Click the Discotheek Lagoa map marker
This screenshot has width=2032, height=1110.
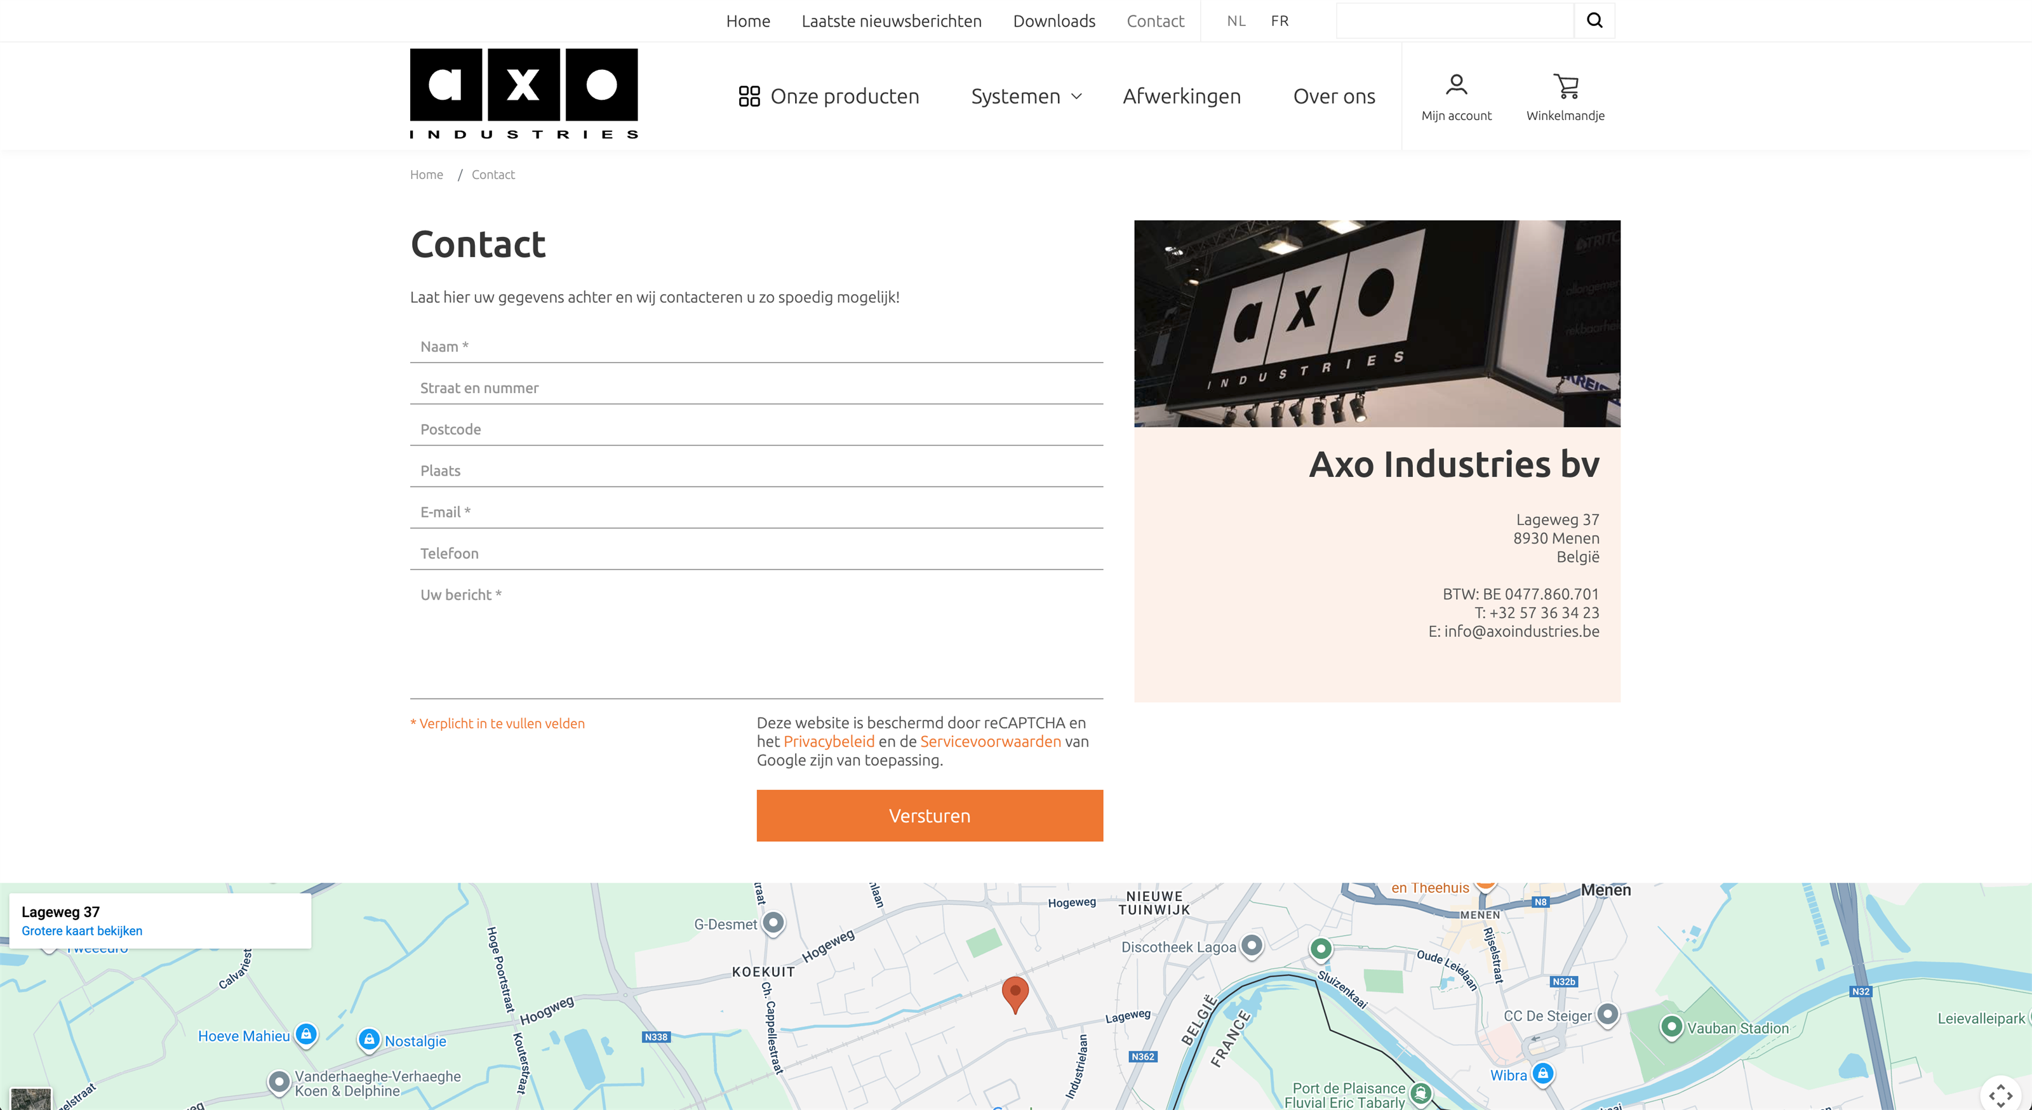(1251, 945)
